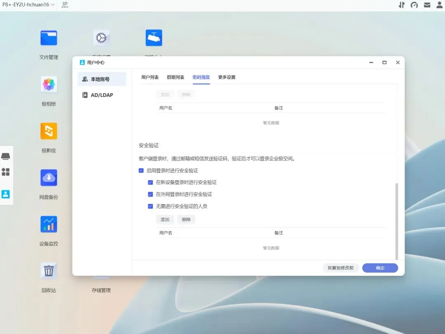Toggle 在外网登录时进行安全验证 checkbox
Viewport: 445px width, 334px height.
tap(150, 194)
